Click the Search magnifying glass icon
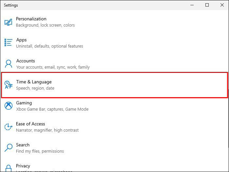 pyautogui.click(x=8, y=148)
